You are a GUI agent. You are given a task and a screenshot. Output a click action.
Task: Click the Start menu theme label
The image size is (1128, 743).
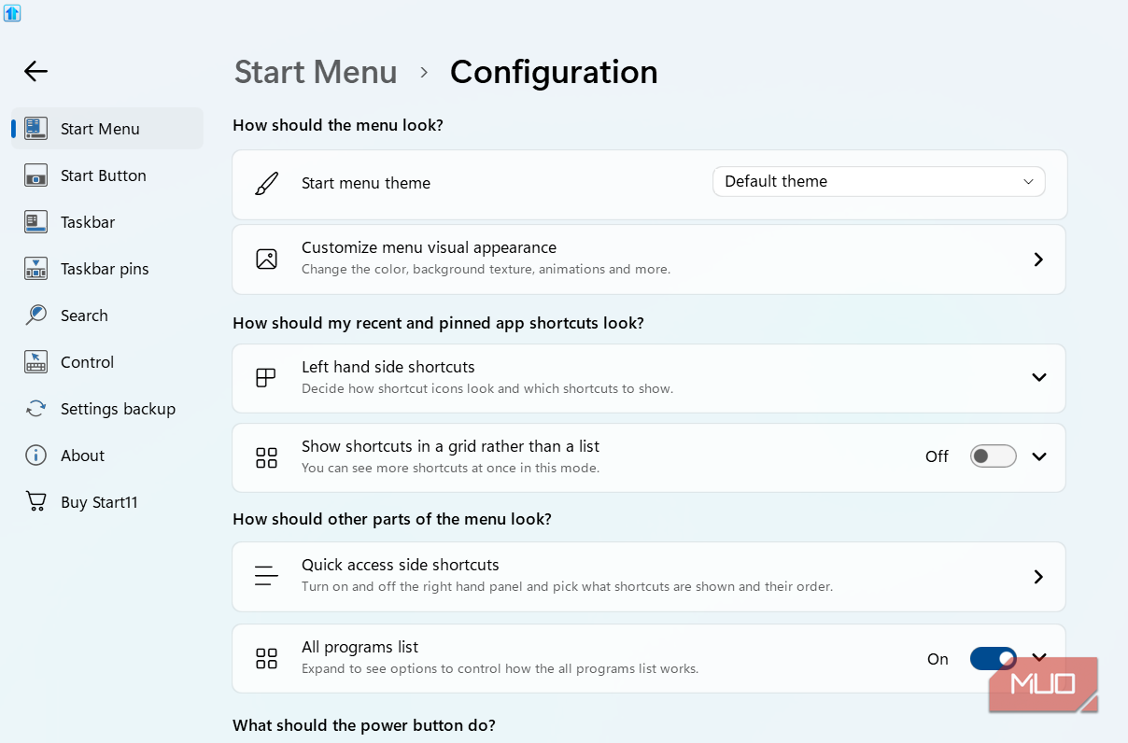366,183
